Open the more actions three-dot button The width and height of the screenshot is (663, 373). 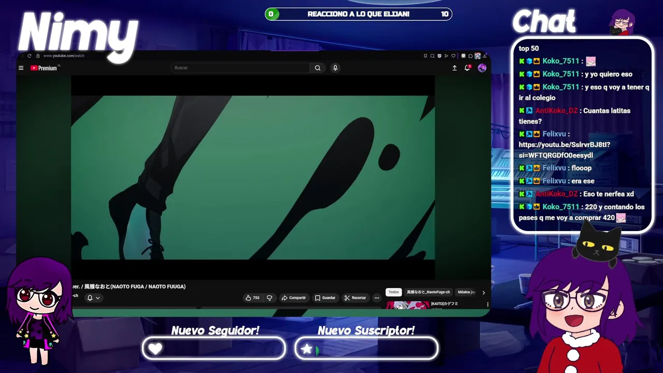click(x=377, y=298)
